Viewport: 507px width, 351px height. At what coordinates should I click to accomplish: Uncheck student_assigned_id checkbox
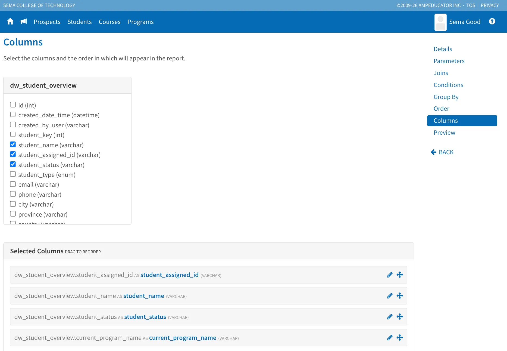pos(13,154)
